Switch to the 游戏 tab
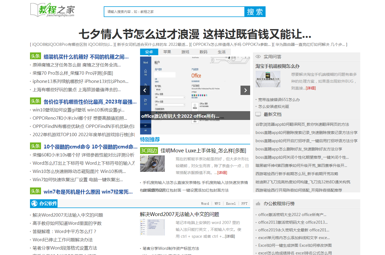 click(x=185, y=52)
